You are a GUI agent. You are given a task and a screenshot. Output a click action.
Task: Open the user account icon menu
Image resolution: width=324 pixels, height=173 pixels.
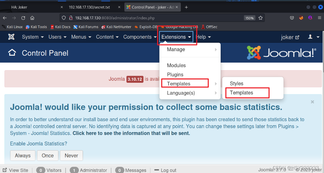point(314,37)
